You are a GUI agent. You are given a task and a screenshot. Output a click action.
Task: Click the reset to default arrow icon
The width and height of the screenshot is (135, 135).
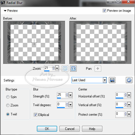point(129,80)
